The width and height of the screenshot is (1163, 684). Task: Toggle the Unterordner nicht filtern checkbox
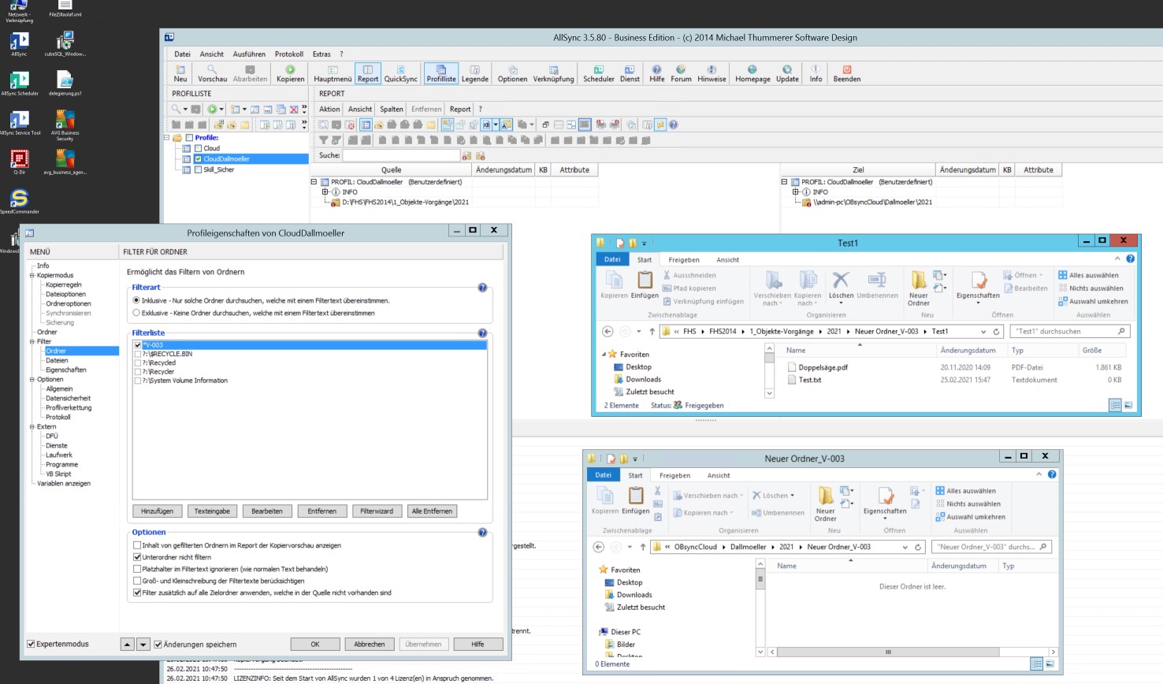point(138,557)
